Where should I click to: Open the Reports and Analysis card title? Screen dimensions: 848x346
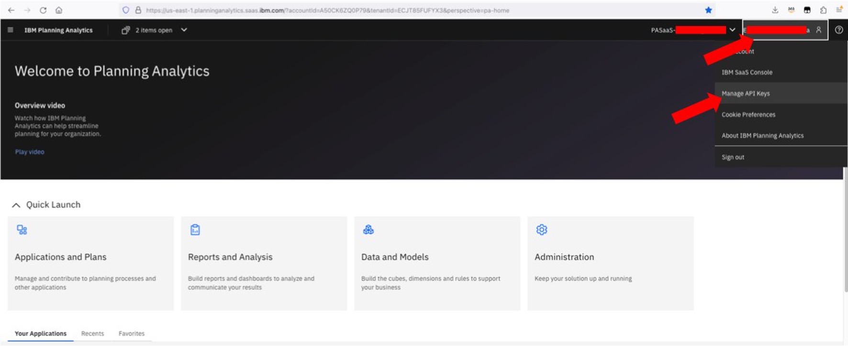pos(230,257)
